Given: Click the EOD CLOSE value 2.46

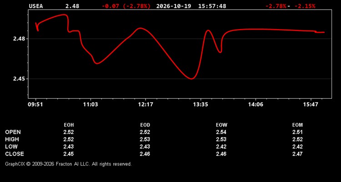Looking at the screenshot, I should coord(145,154).
